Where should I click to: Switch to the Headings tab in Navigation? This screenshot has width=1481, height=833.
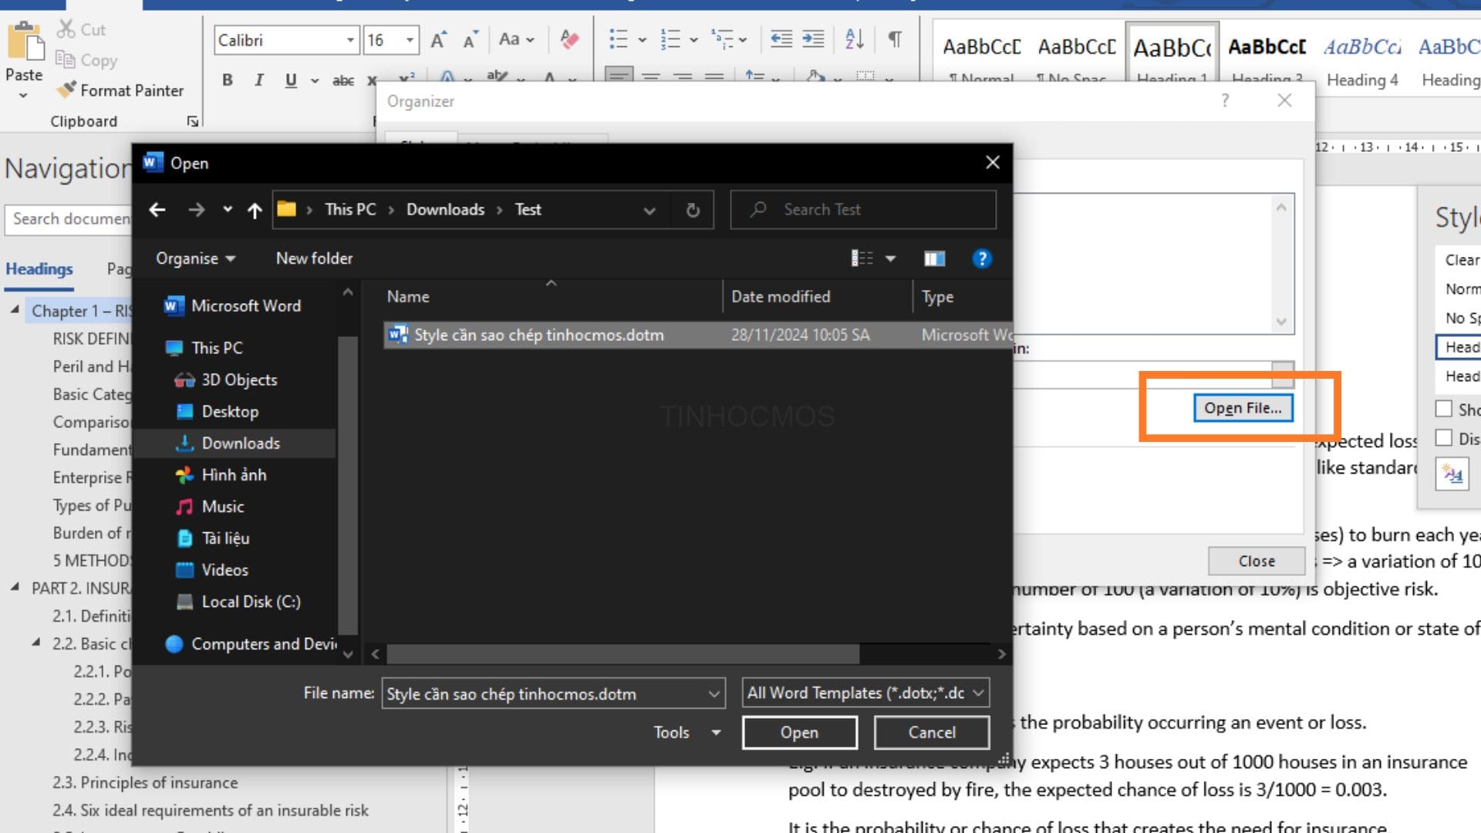tap(39, 268)
